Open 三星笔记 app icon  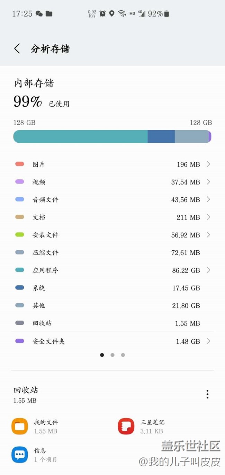coord(126,426)
